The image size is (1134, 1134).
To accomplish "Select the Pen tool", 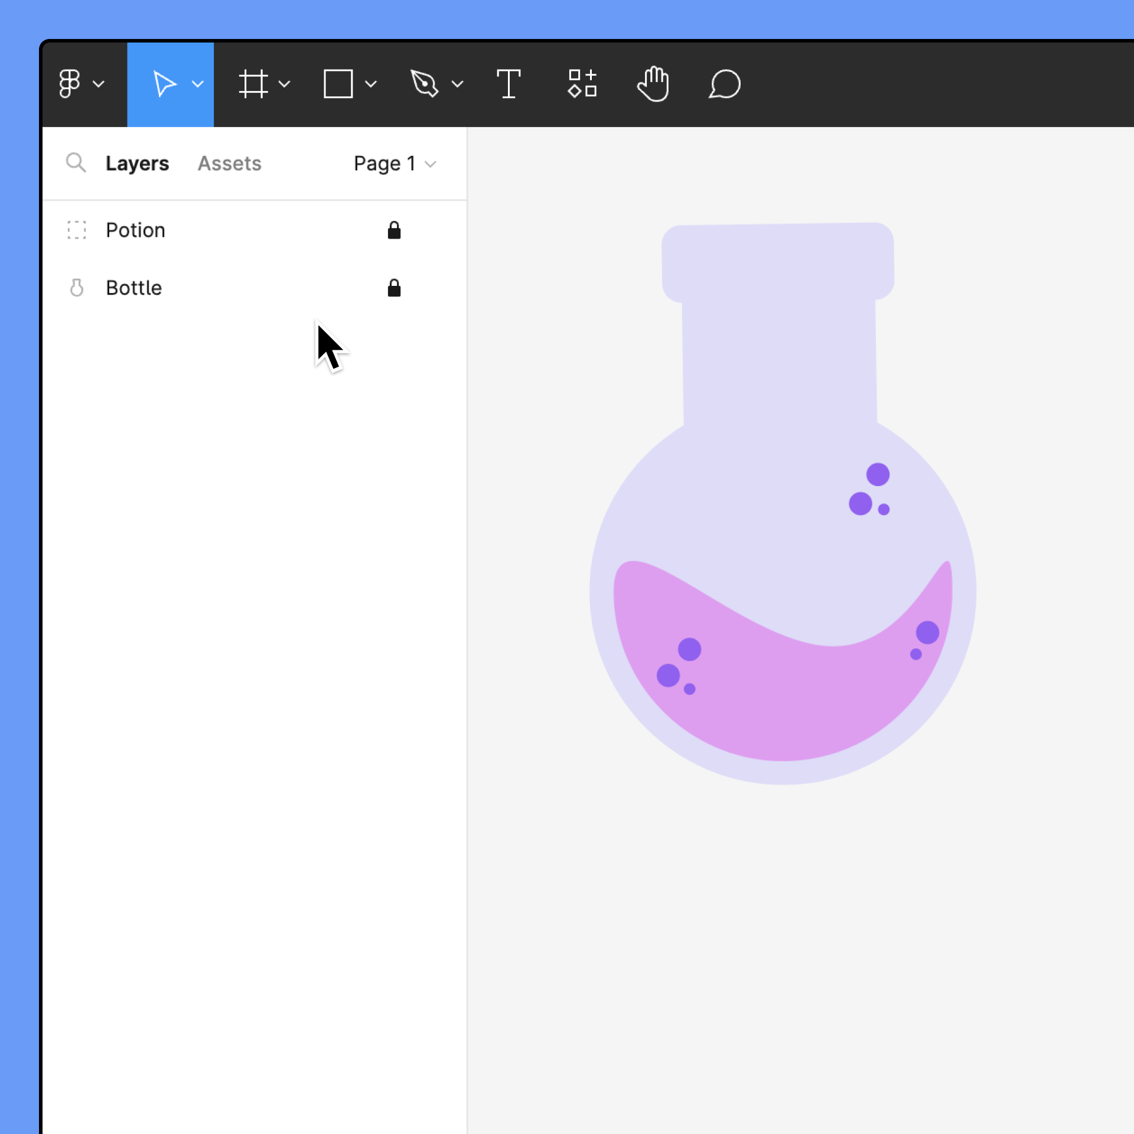I will coord(424,84).
